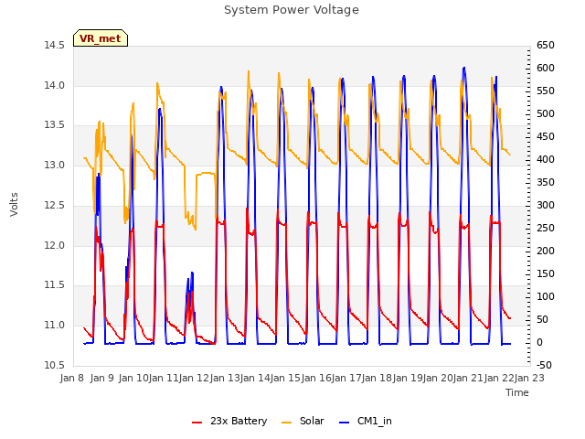Click the 10.5 left axis value

click(55, 365)
